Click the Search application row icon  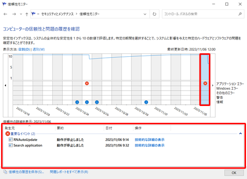(10, 145)
